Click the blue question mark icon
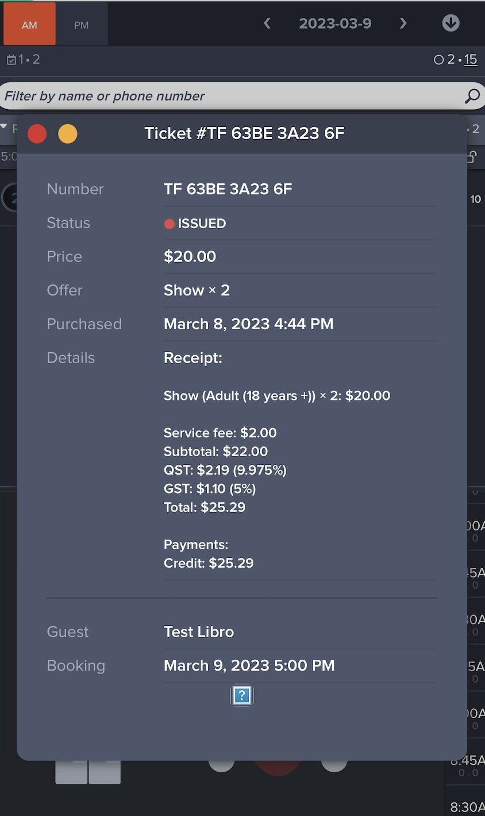 [242, 695]
